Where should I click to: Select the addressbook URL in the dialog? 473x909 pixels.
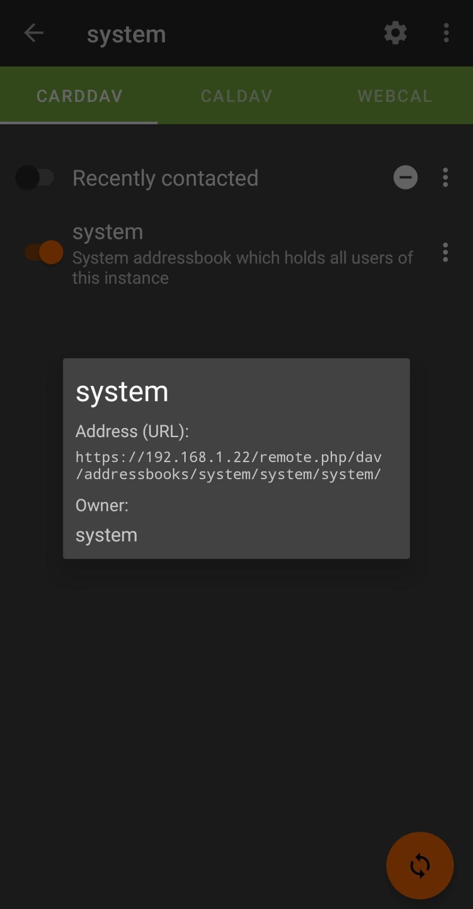coord(229,465)
